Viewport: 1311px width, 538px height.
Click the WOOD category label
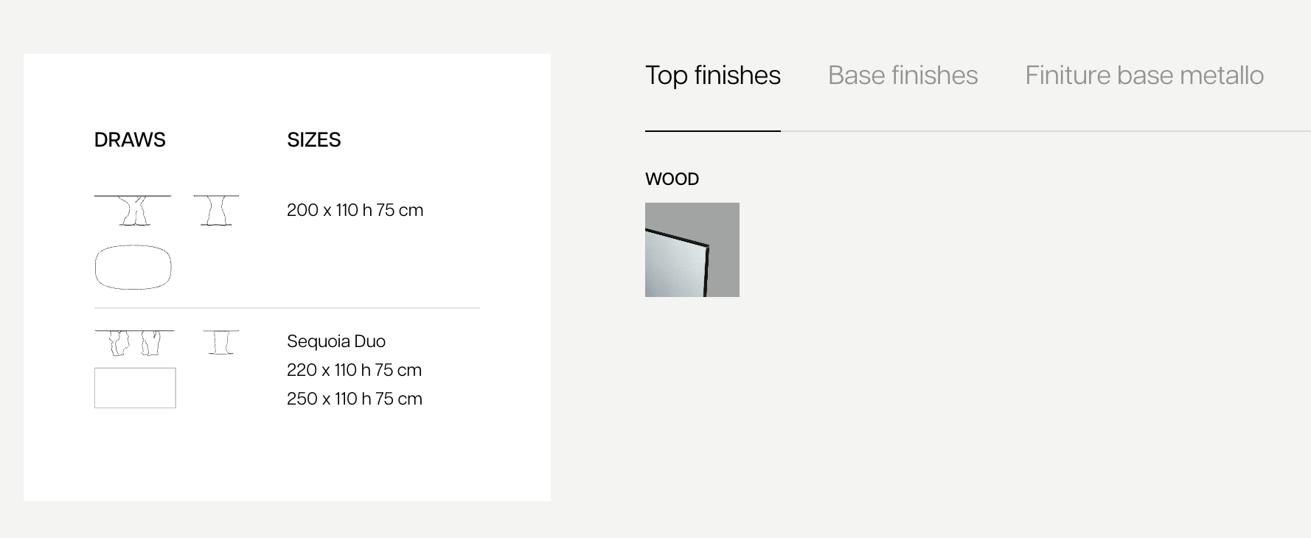tap(672, 179)
